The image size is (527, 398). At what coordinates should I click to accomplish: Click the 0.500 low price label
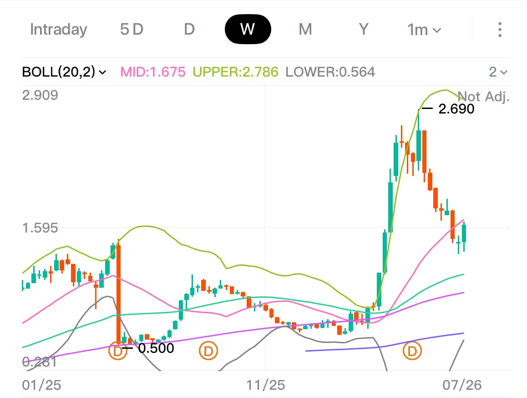tap(156, 348)
